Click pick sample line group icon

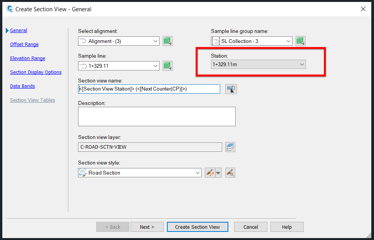tap(300, 41)
